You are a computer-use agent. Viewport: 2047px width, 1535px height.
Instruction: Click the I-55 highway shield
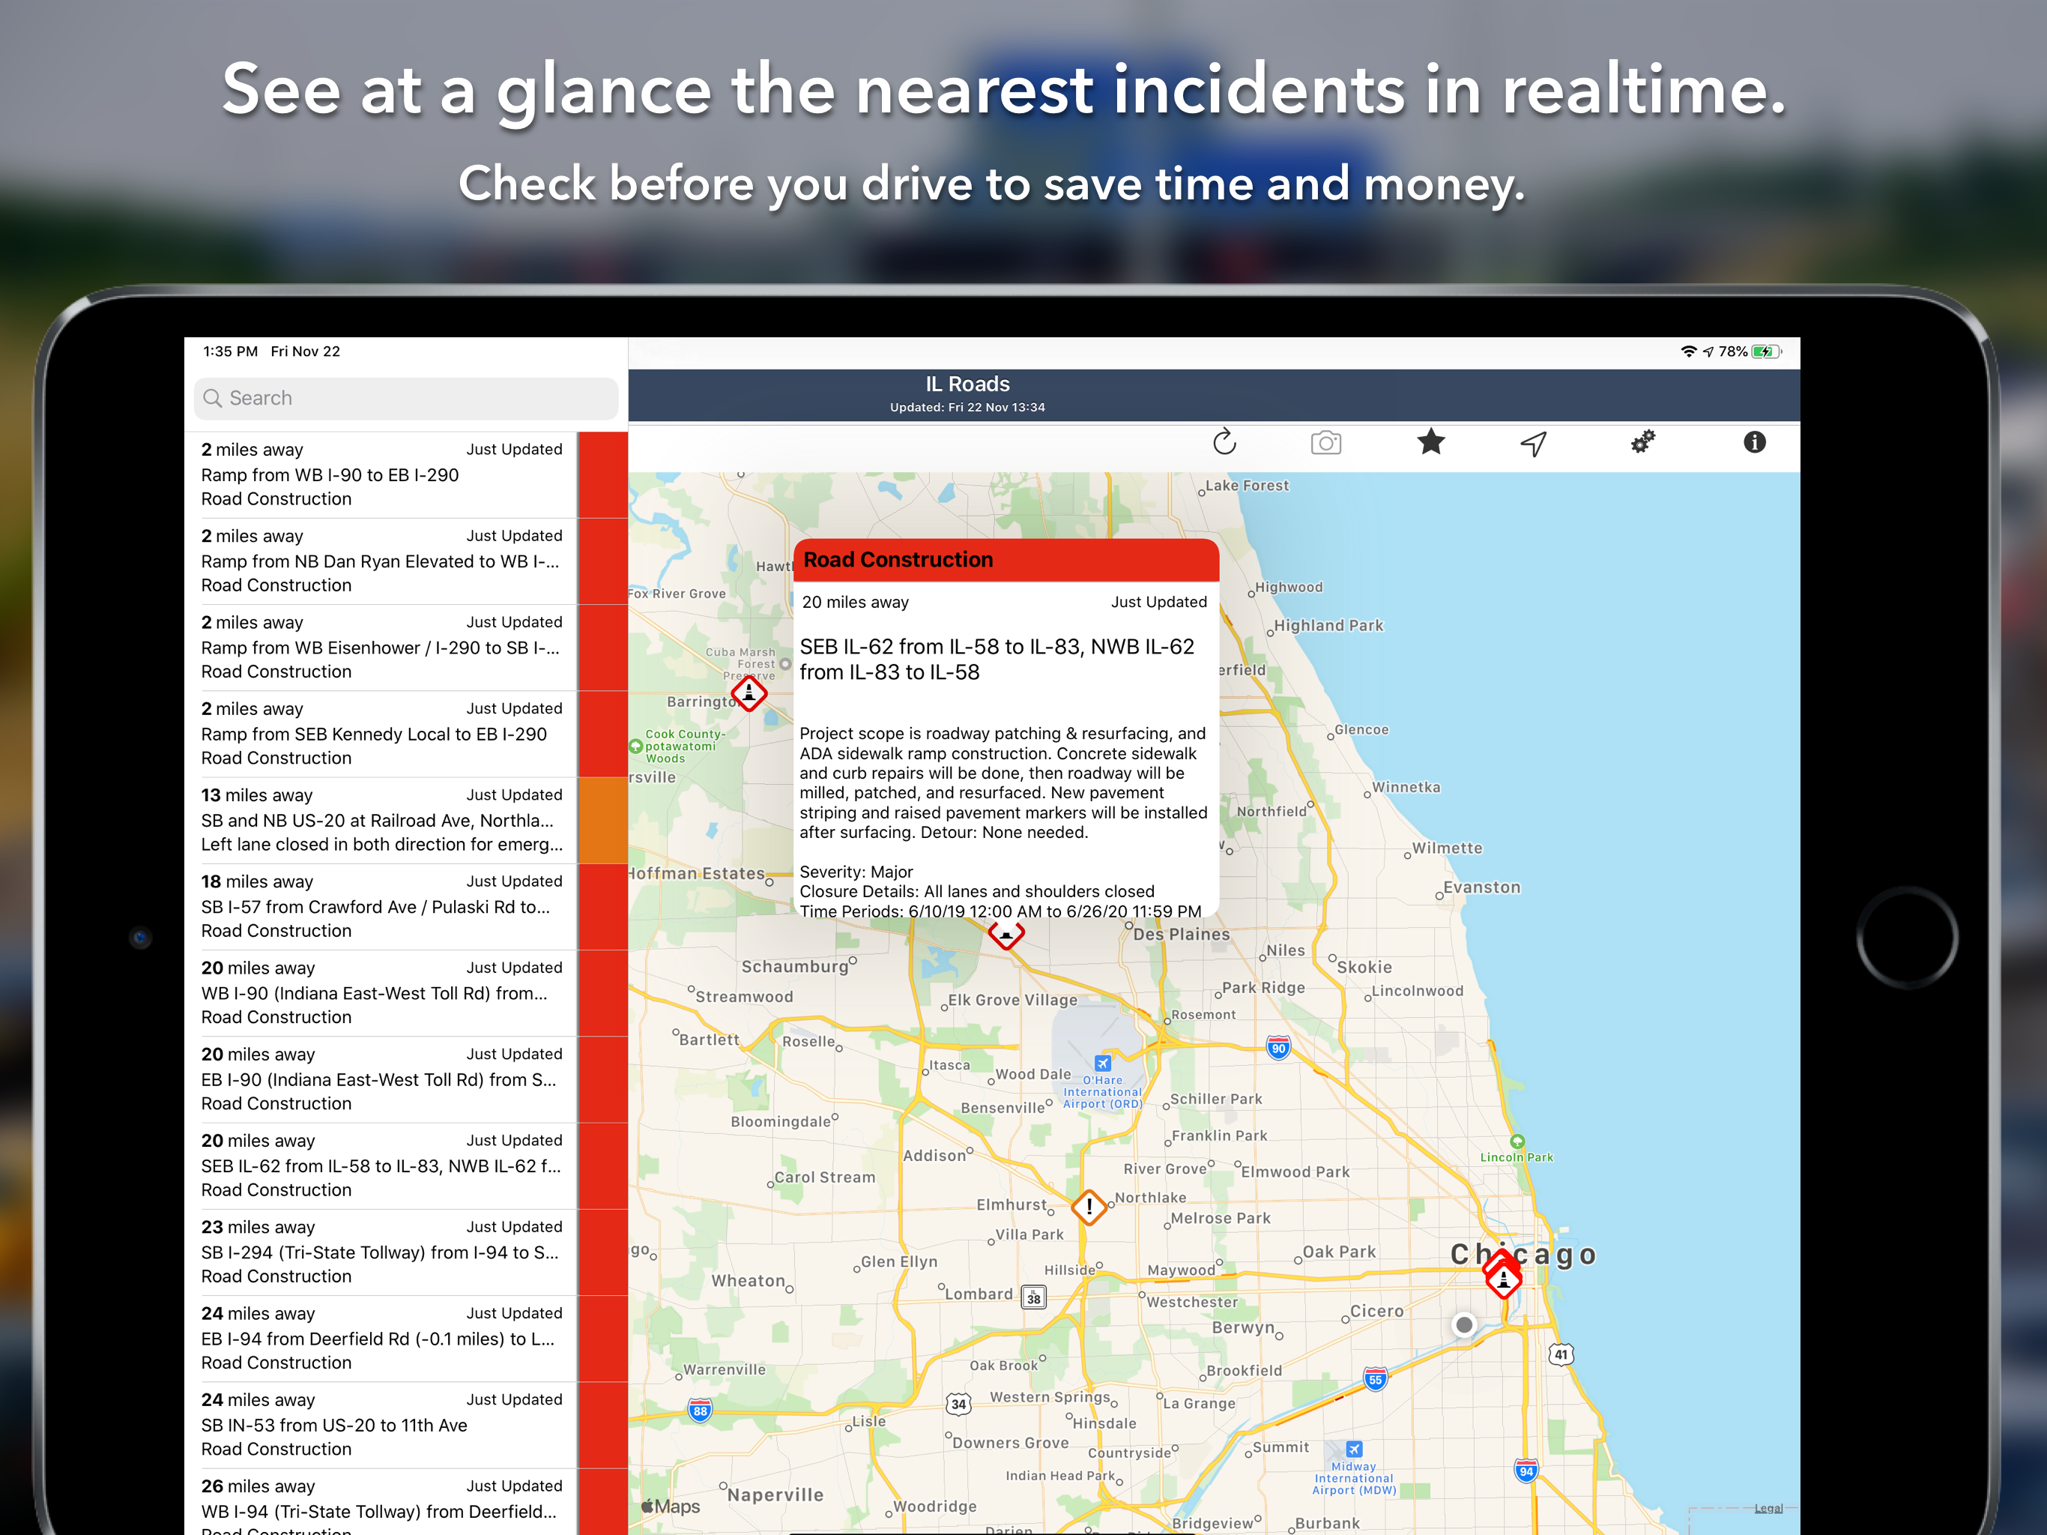click(1375, 1379)
